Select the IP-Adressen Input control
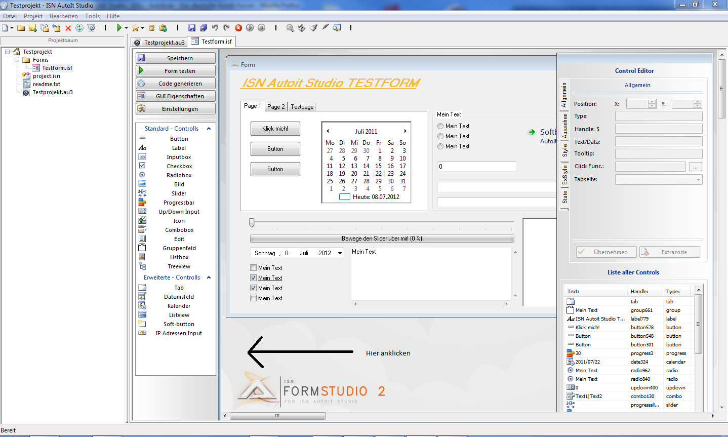The image size is (728, 437). point(179,333)
